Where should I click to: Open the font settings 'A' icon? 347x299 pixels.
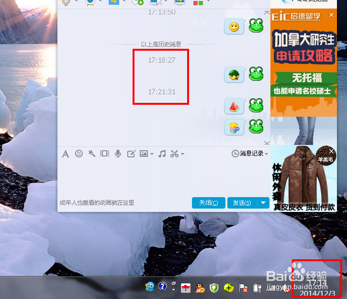click(66, 154)
